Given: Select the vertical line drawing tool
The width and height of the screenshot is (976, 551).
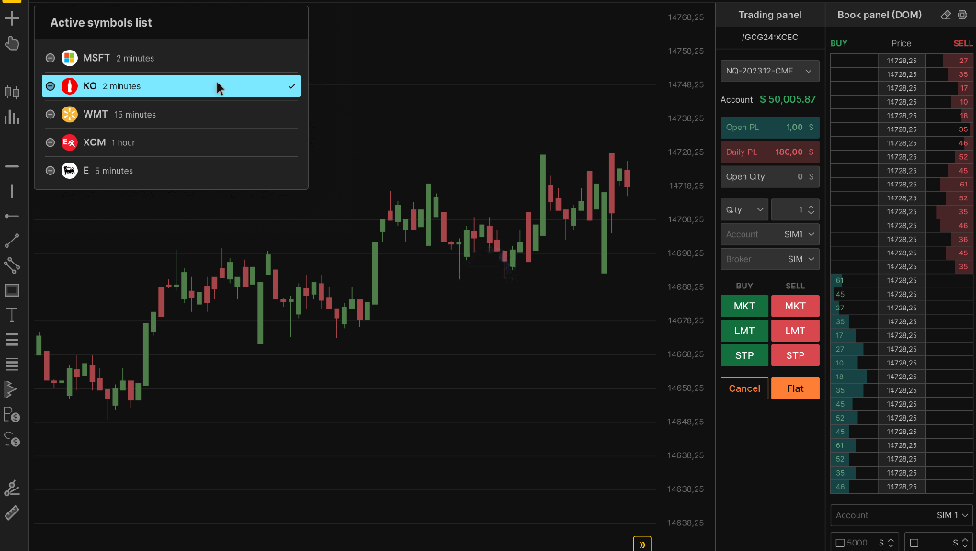Looking at the screenshot, I should point(12,191).
